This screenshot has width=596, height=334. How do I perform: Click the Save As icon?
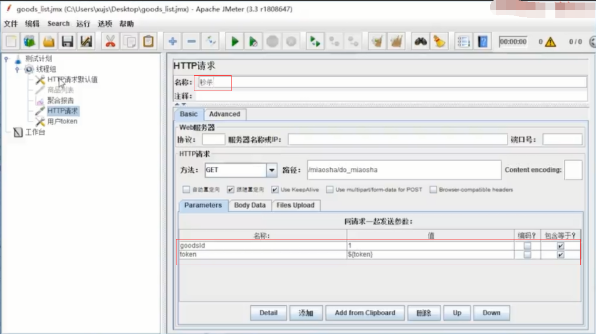86,42
